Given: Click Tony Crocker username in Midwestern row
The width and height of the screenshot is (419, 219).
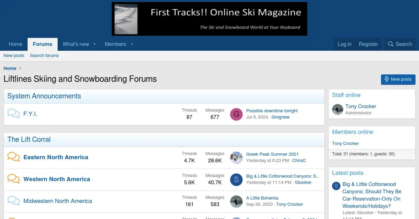Looking at the screenshot, I should tap(289, 204).
